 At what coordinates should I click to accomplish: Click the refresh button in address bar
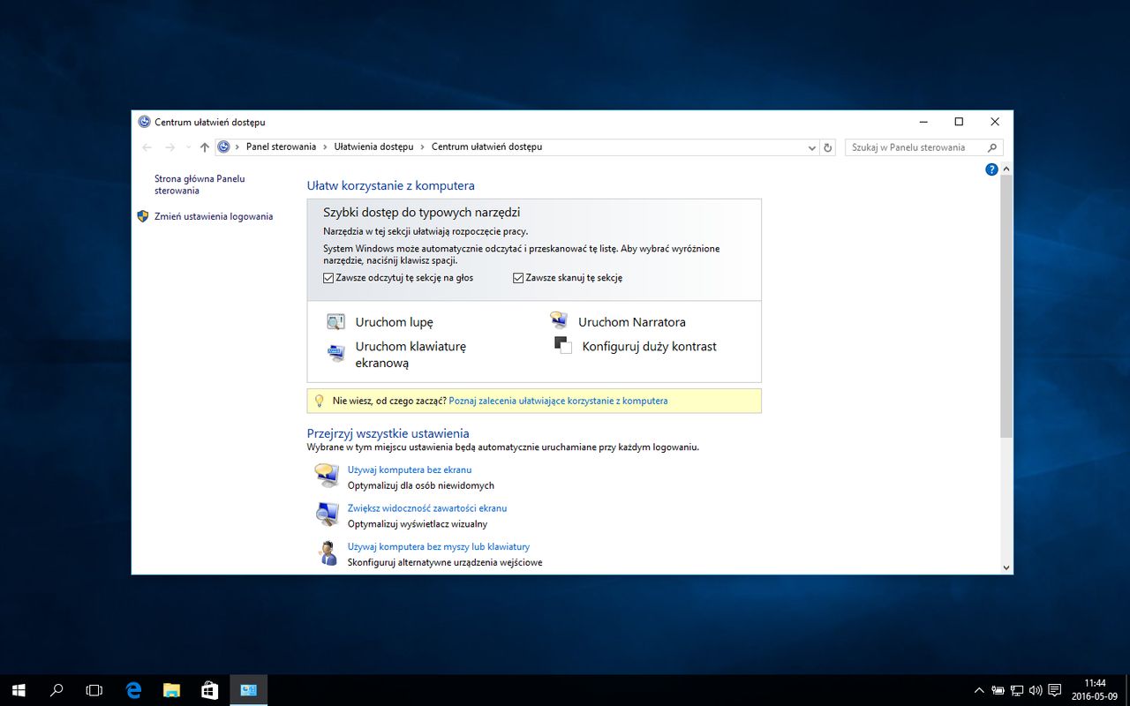tap(827, 147)
